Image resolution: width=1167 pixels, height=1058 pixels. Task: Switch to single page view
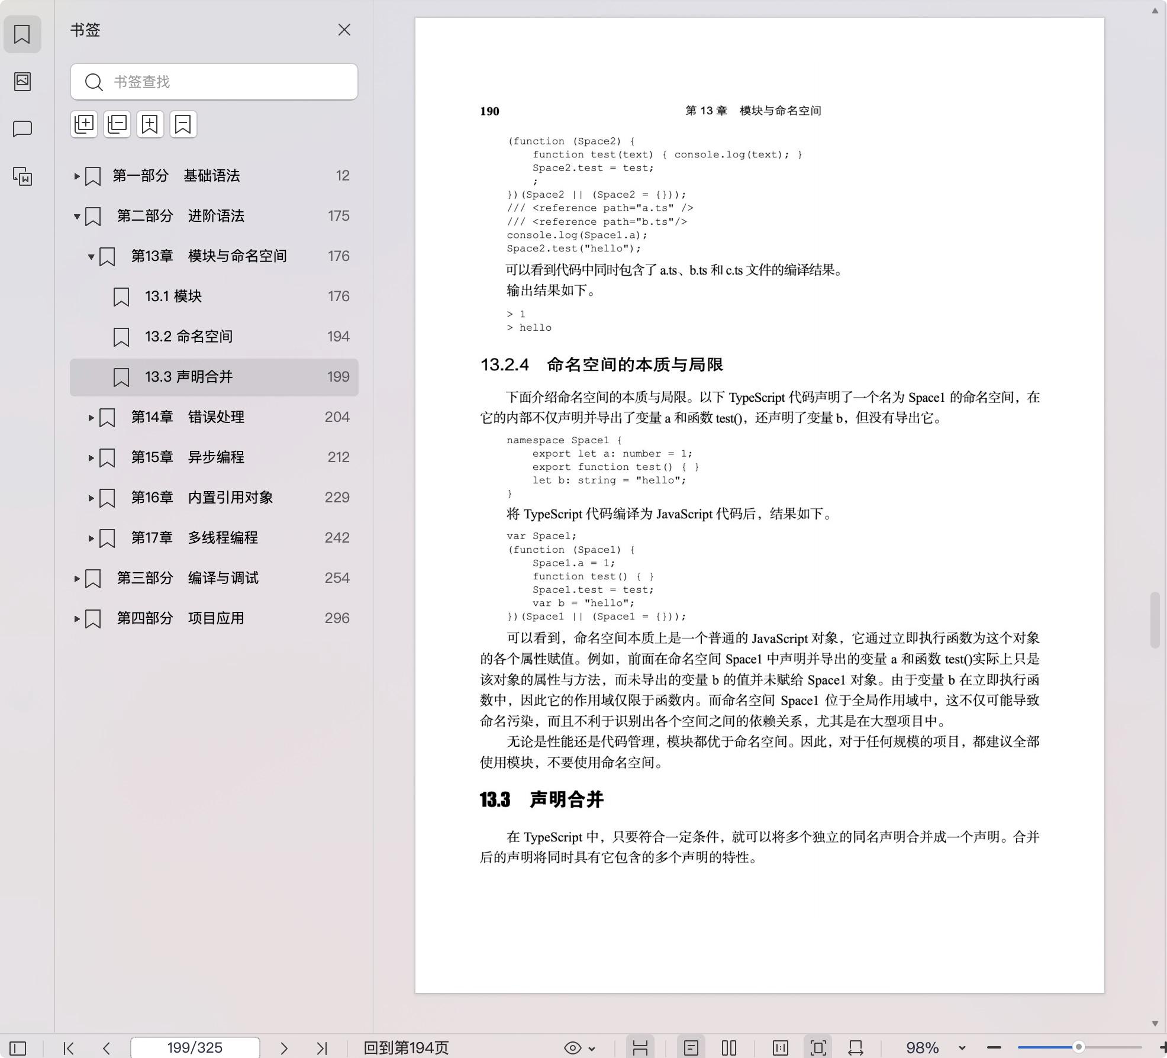(x=691, y=1048)
